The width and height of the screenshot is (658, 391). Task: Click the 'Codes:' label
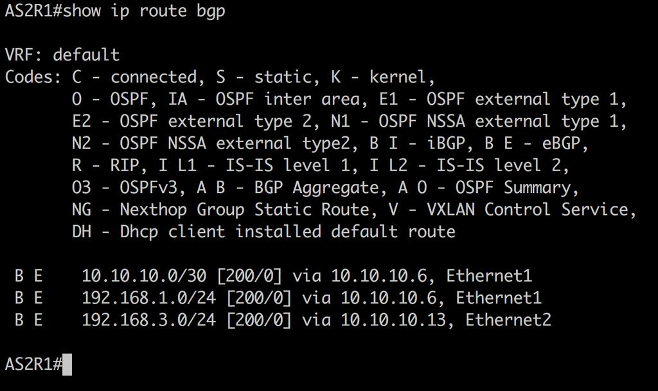33,77
